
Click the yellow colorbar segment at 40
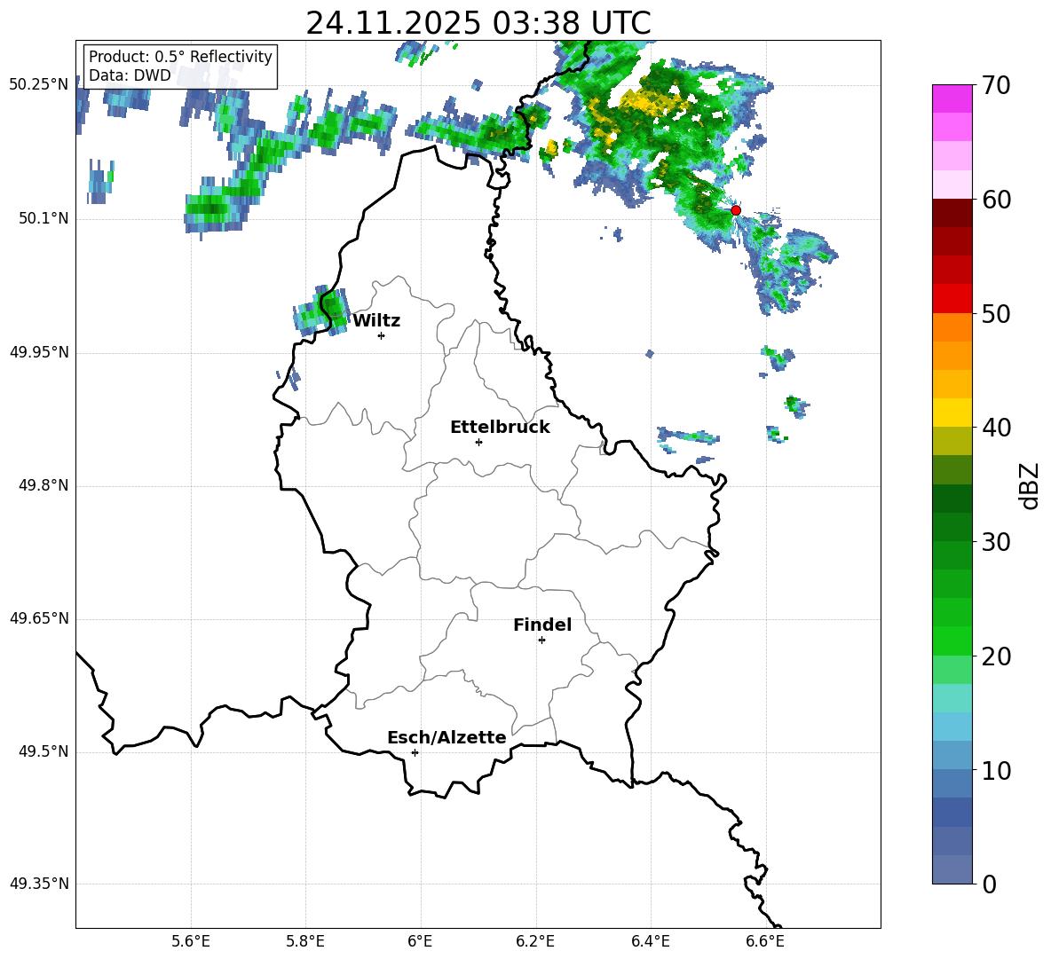[952, 413]
